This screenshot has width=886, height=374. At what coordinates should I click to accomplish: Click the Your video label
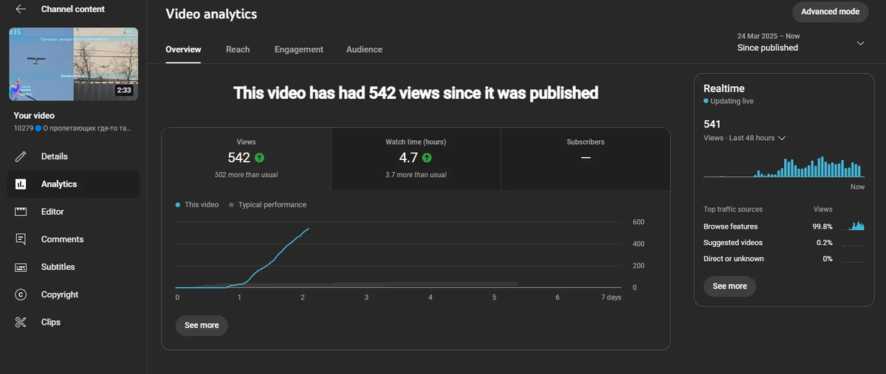[34, 116]
